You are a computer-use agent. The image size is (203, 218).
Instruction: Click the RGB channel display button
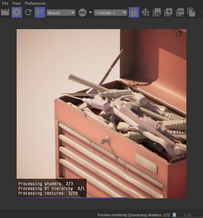[x=82, y=13]
